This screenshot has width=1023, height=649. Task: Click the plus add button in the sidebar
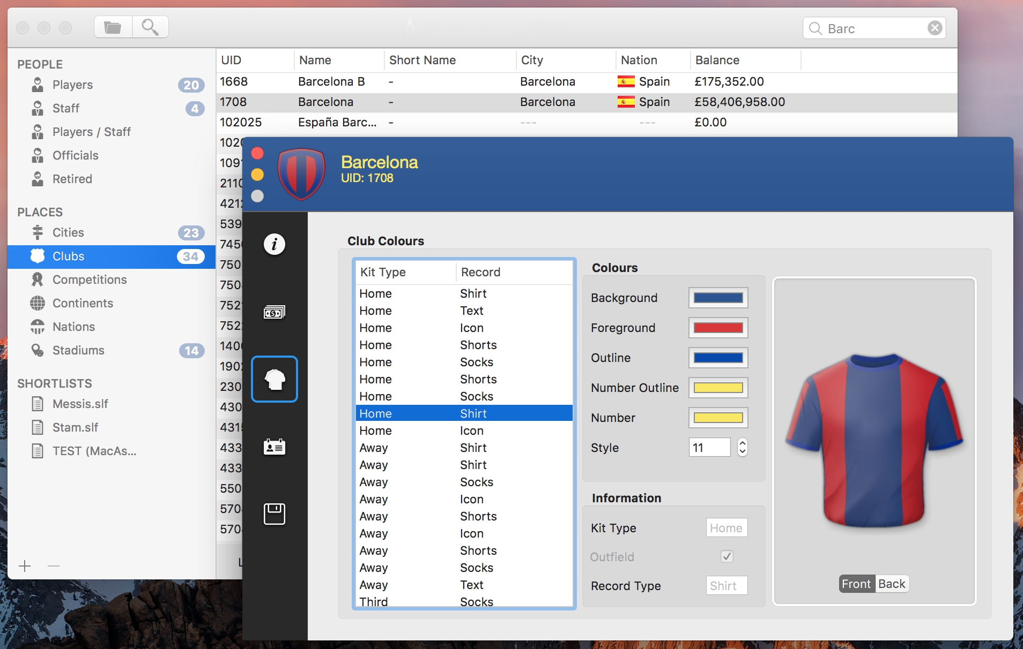point(25,566)
